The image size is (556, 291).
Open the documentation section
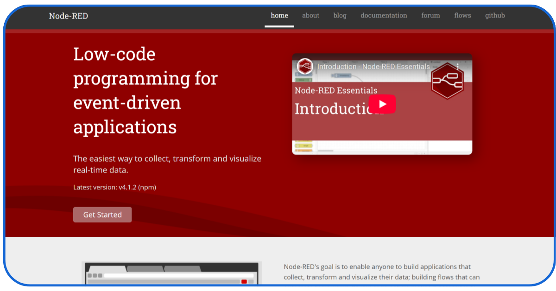384,15
